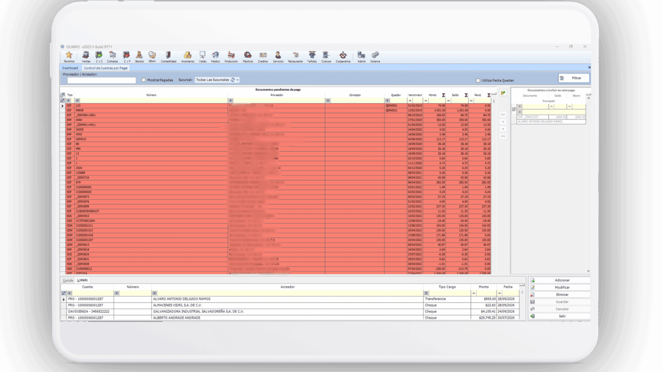This screenshot has width=663, height=372.
Task: Open the C x C module
Action: coord(99,56)
